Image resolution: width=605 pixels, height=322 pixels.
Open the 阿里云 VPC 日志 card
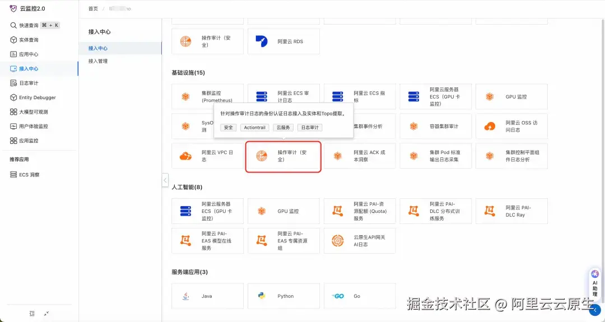208,156
